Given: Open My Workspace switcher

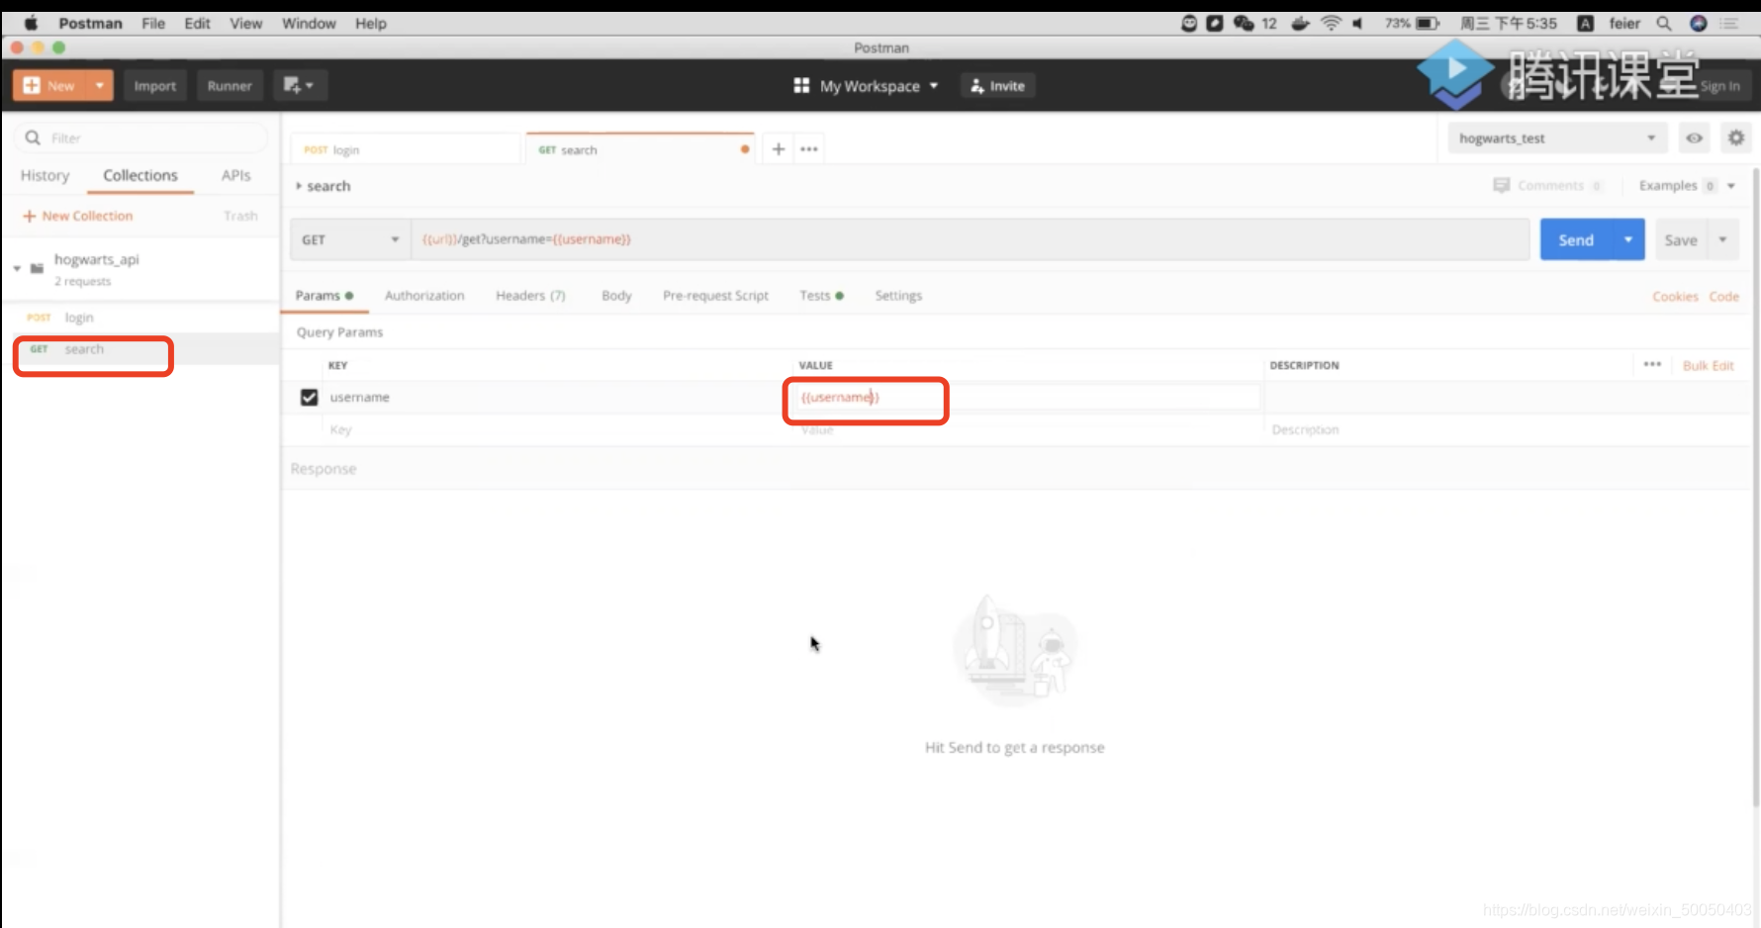Looking at the screenshot, I should point(866,86).
